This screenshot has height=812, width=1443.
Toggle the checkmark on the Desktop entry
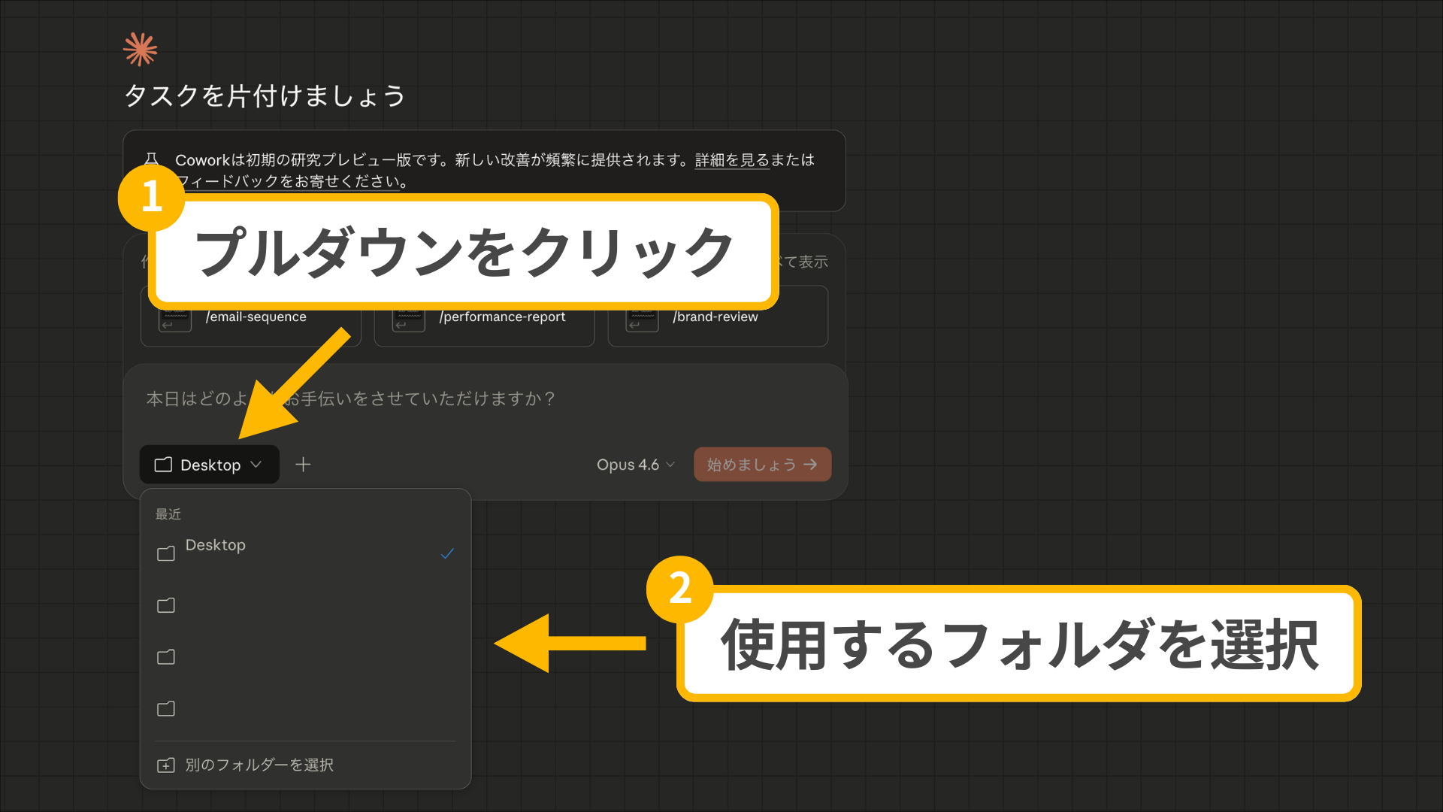pyautogui.click(x=447, y=554)
